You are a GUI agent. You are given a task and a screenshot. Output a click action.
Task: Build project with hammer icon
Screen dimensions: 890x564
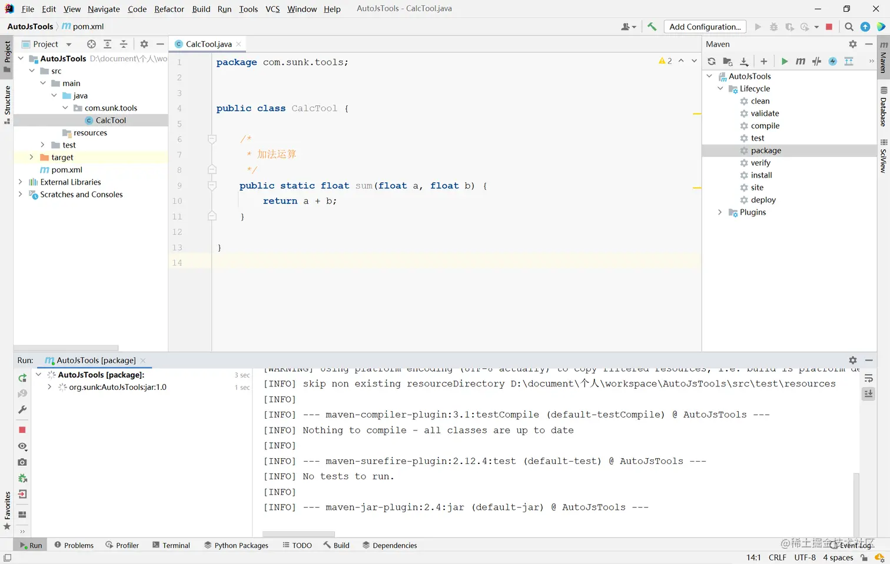652,26
